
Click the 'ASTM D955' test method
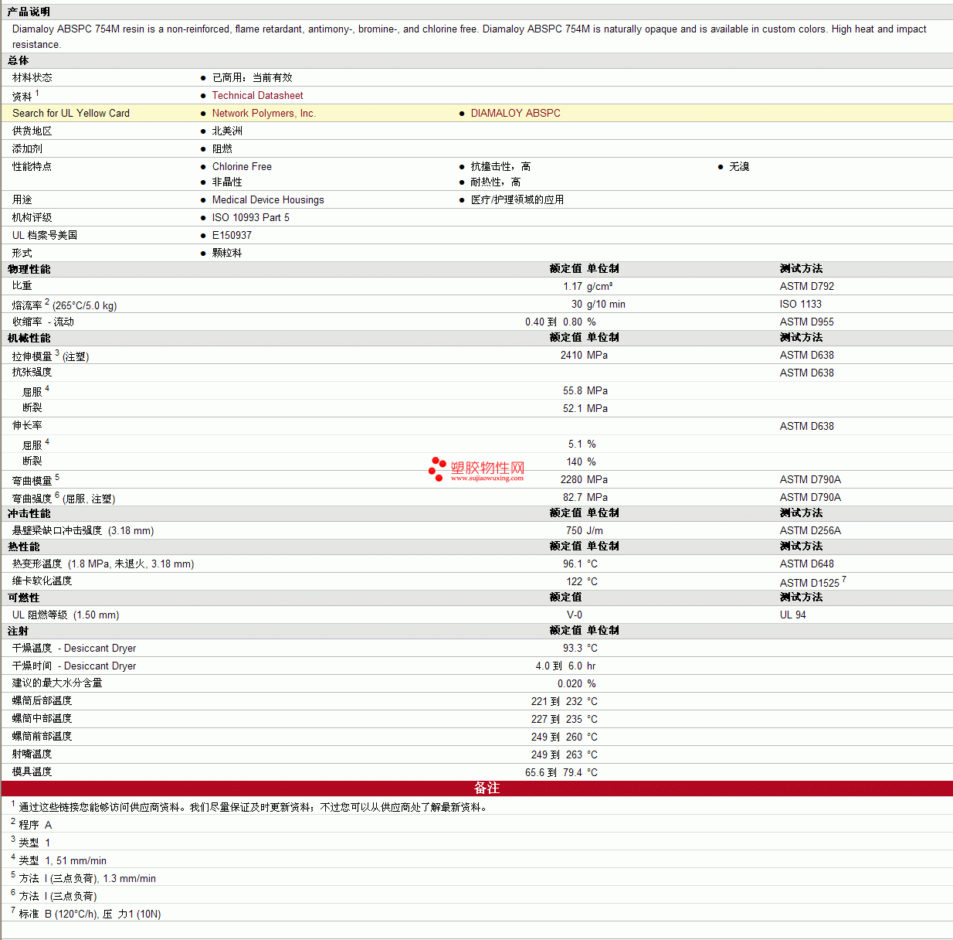click(807, 322)
